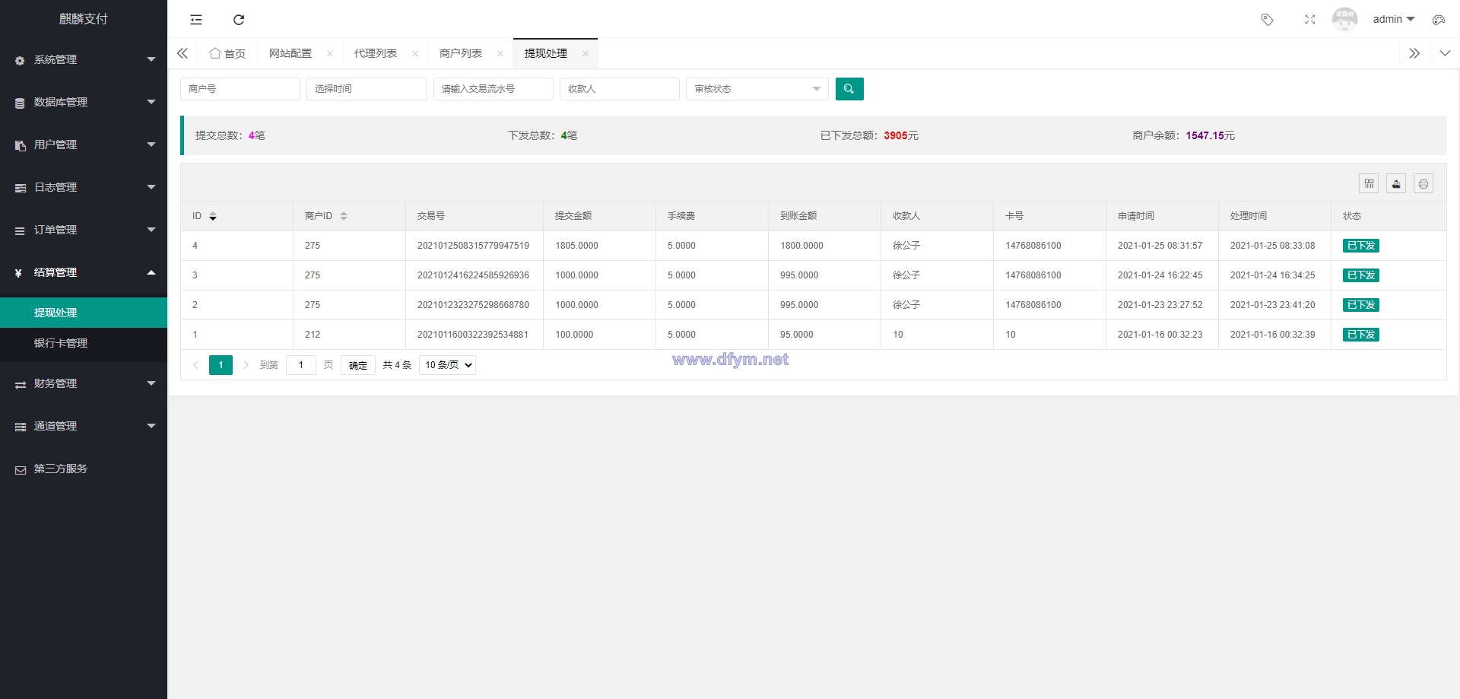The height and width of the screenshot is (699, 1460).
Task: Expand the 通道管理 sidebar menu
Action: (x=84, y=426)
